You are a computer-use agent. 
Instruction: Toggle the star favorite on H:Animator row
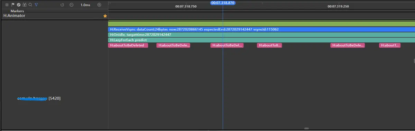point(105,16)
